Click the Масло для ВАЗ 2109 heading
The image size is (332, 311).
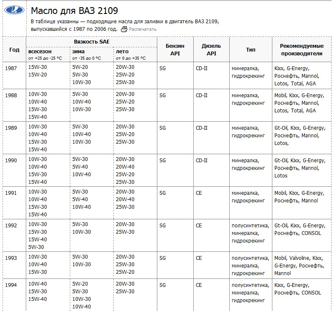(74, 11)
